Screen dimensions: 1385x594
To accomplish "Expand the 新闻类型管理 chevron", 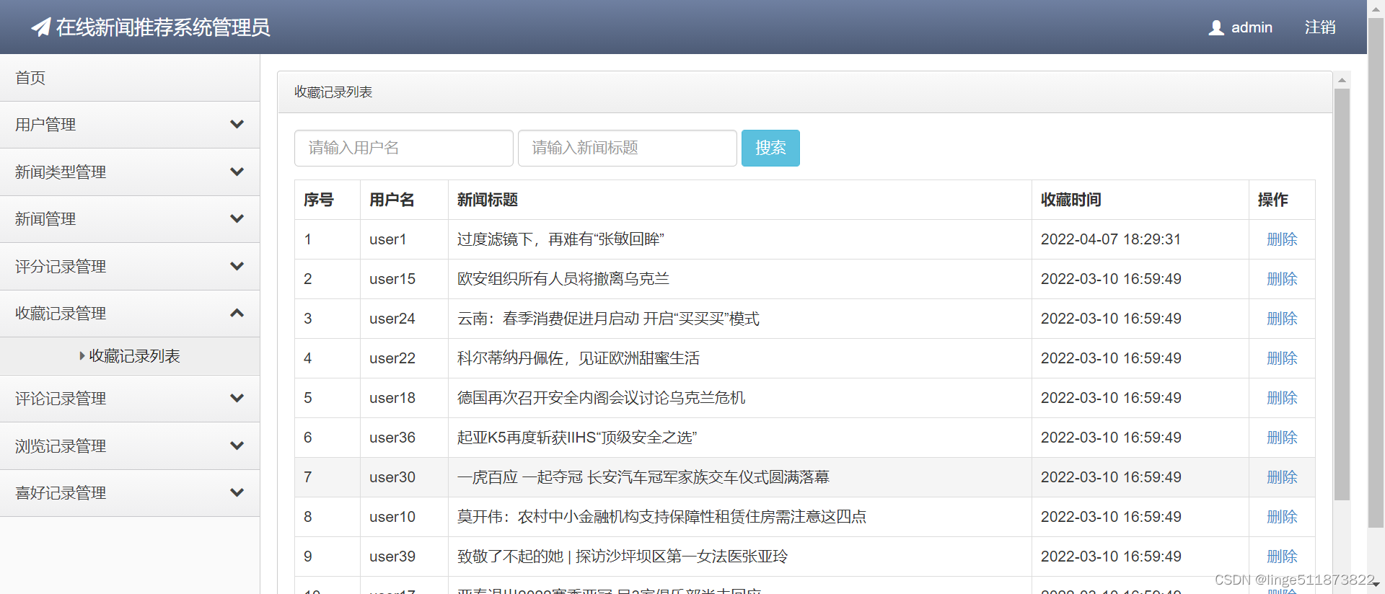I will coord(237,172).
